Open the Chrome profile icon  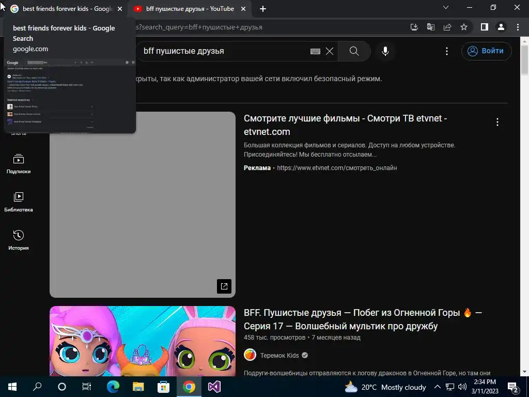501,27
